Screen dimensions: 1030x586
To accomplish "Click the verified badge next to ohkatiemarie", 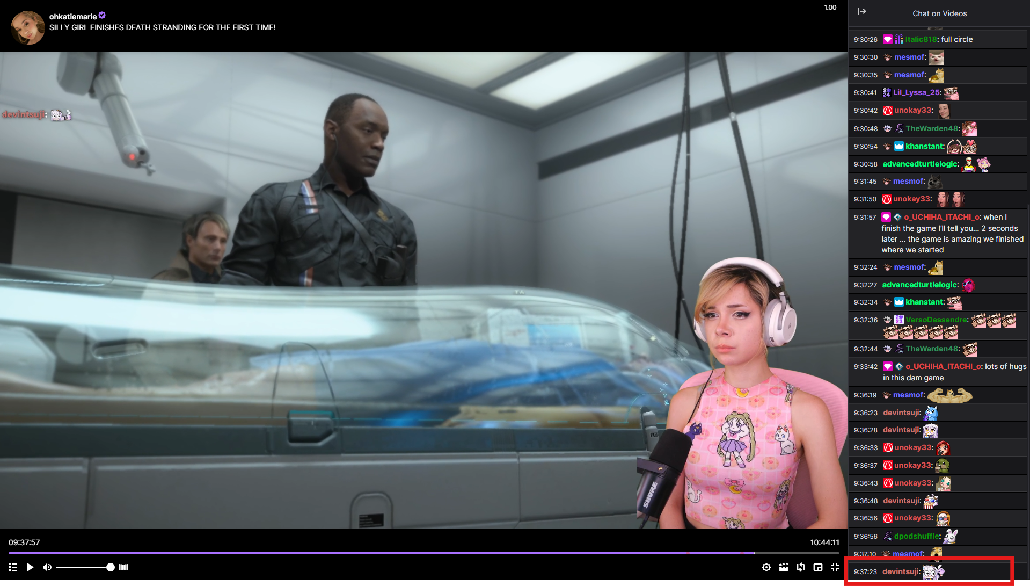I will [x=102, y=16].
